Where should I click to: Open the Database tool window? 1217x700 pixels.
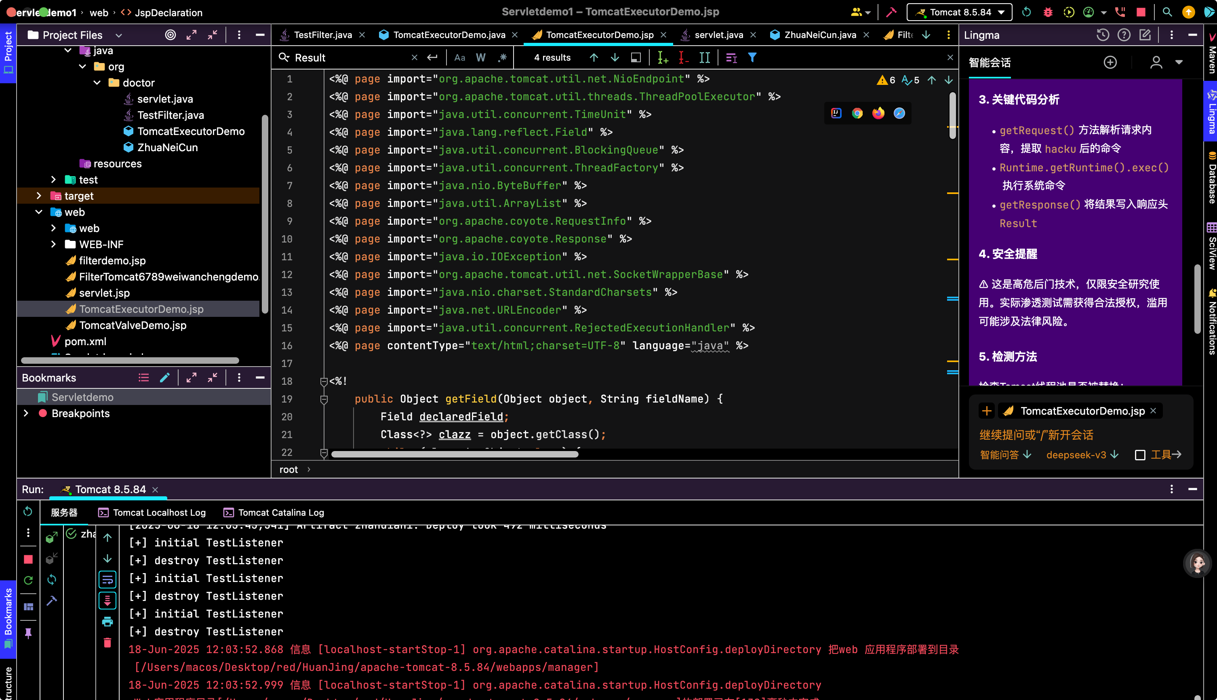click(x=1211, y=178)
